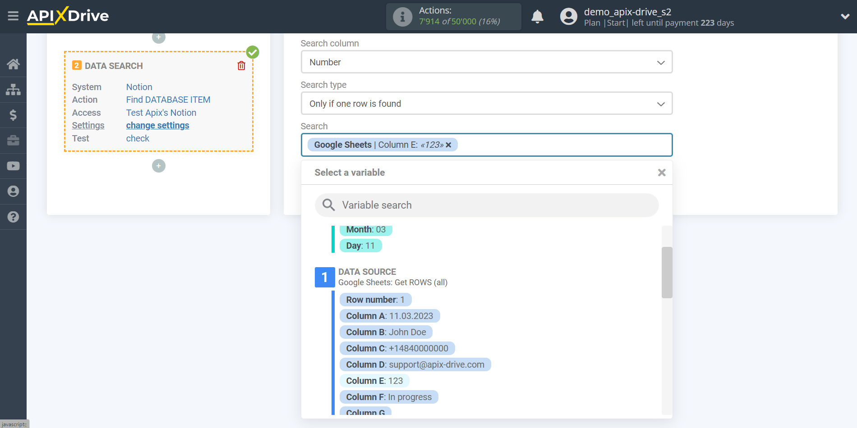
Task: Open the Search column dropdown
Action: point(487,62)
